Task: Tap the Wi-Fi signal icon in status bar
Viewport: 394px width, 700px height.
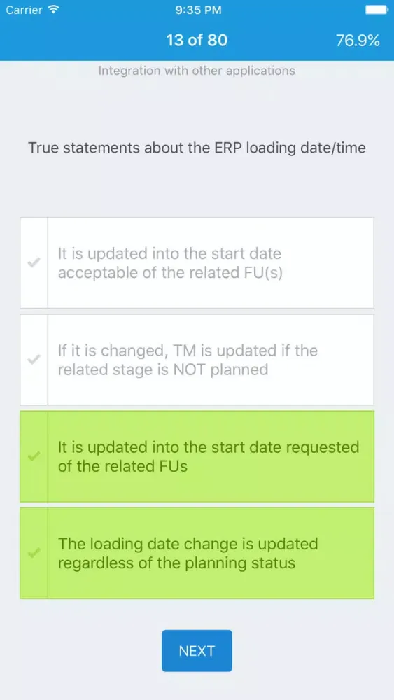Action: (x=54, y=10)
